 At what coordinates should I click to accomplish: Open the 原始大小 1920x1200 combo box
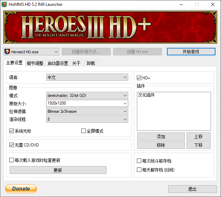click(x=125, y=103)
